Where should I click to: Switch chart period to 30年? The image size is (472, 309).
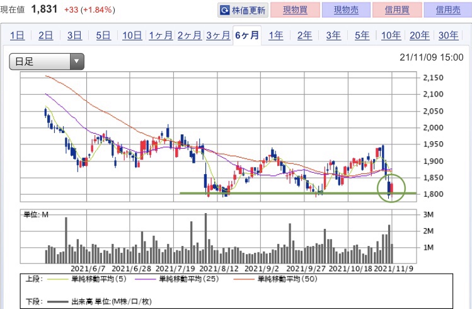point(448,35)
